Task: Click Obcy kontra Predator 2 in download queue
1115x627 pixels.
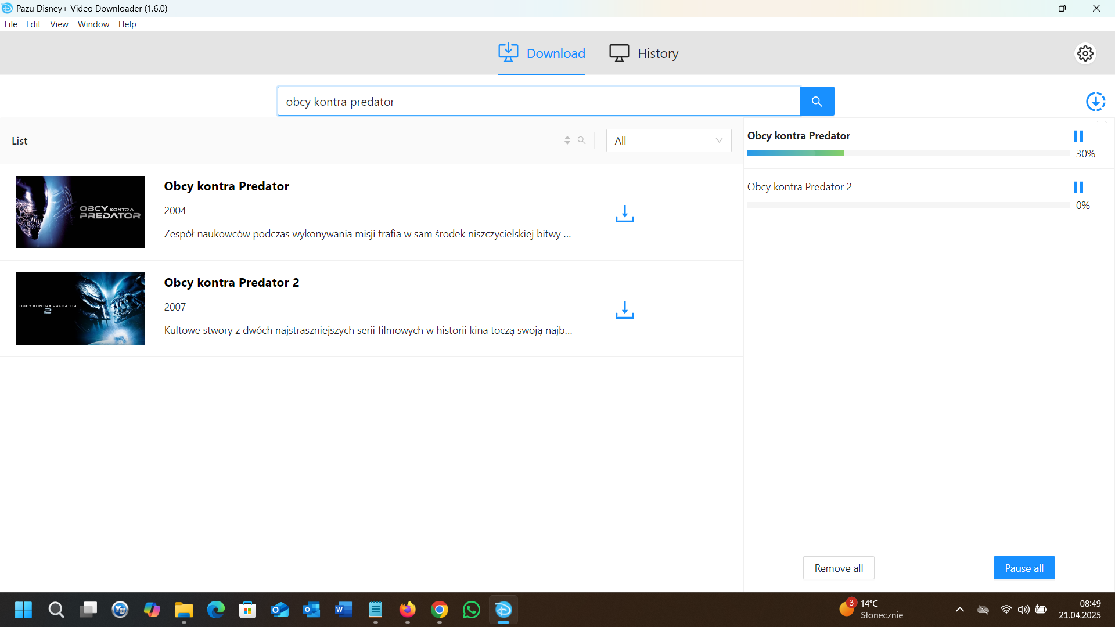Action: point(800,187)
